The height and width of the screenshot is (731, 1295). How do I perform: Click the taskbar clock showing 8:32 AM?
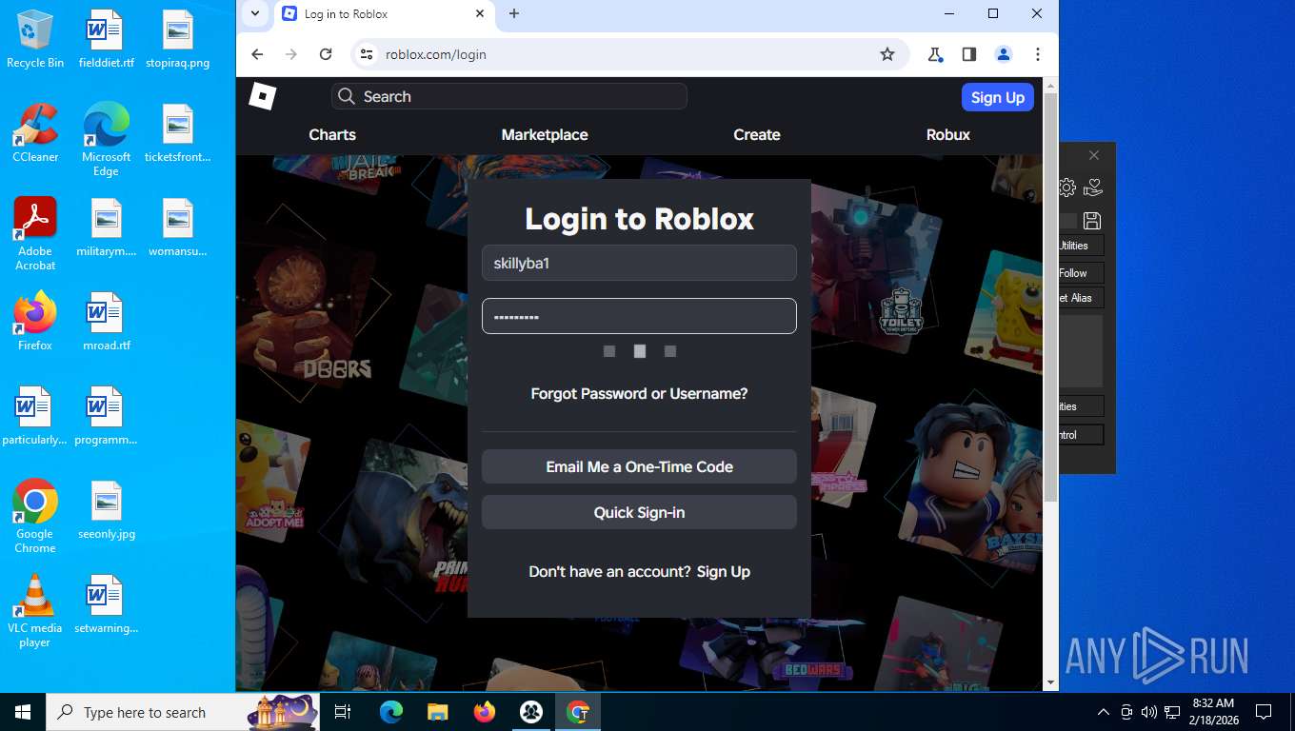click(x=1212, y=712)
